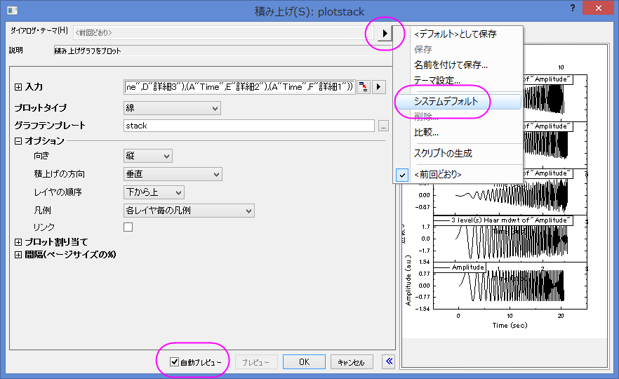Expand the プロット割り当て section
Image resolution: width=619 pixels, height=379 pixels.
pyautogui.click(x=18, y=242)
